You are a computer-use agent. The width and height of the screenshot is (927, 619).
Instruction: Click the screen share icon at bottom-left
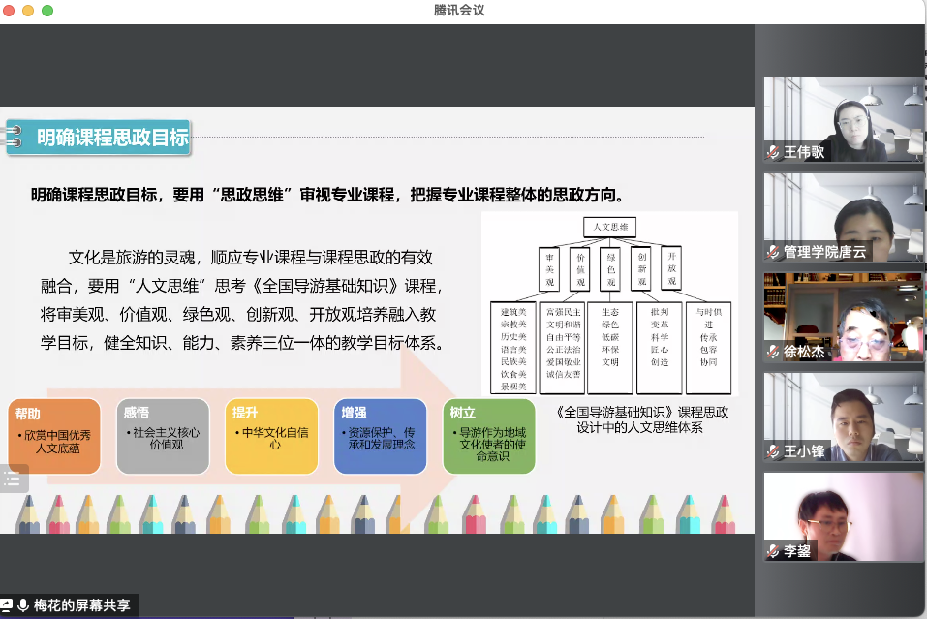pyautogui.click(x=7, y=605)
